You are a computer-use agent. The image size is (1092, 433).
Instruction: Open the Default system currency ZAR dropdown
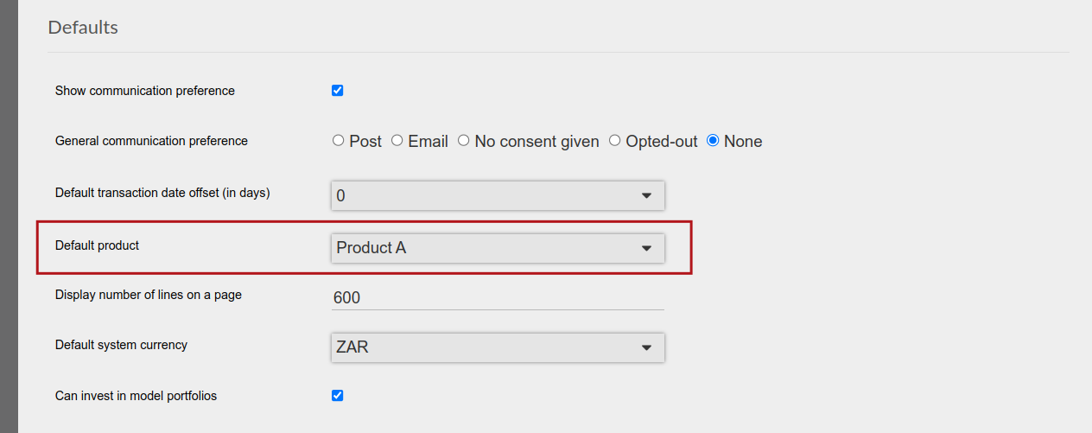[498, 347]
